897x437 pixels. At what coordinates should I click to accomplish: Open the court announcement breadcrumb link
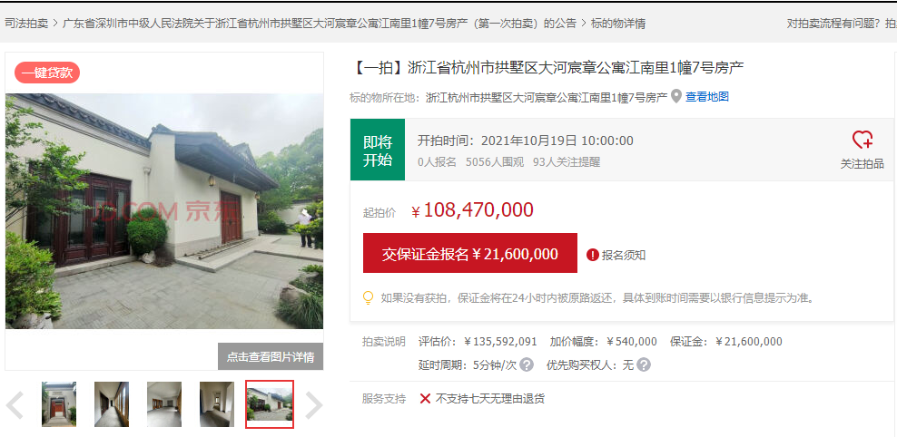coord(320,24)
